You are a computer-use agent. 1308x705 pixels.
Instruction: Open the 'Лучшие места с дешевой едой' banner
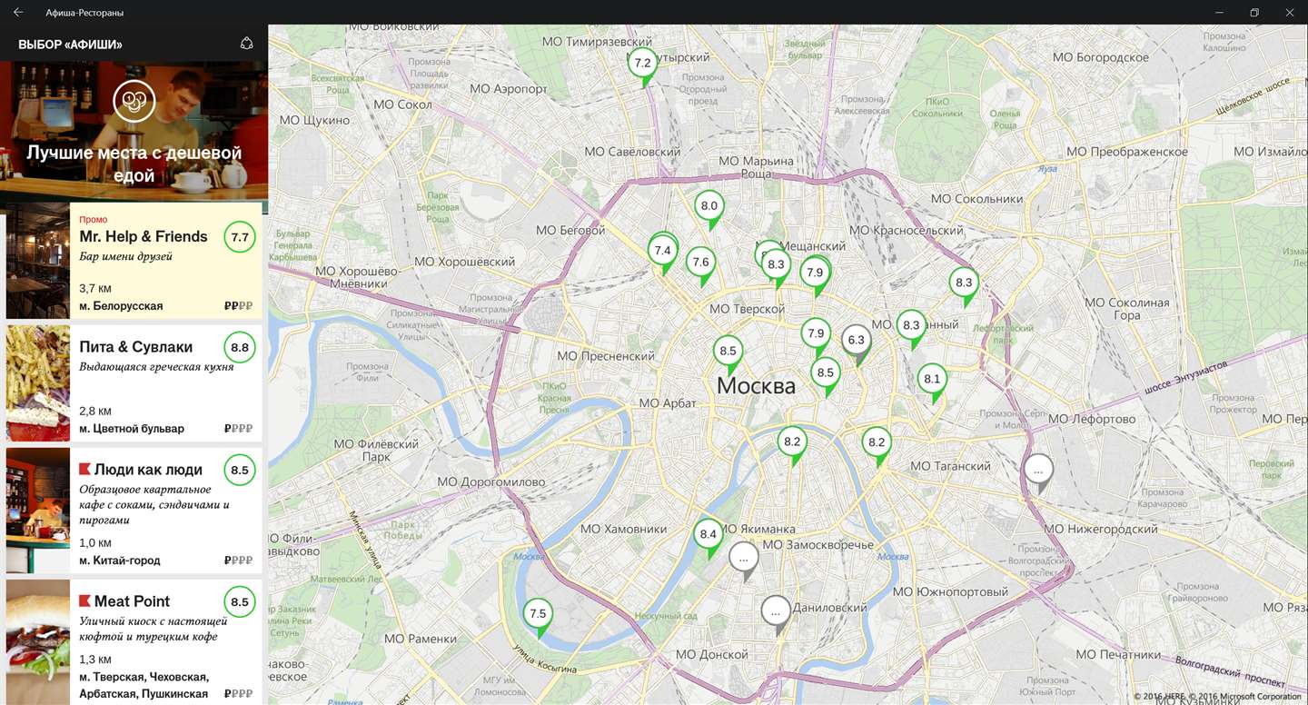point(134,132)
